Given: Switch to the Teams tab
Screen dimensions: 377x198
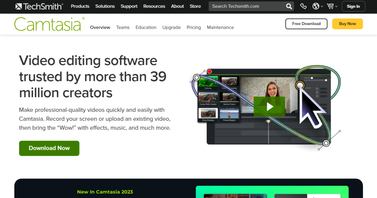Looking at the screenshot, I should coord(123,27).
